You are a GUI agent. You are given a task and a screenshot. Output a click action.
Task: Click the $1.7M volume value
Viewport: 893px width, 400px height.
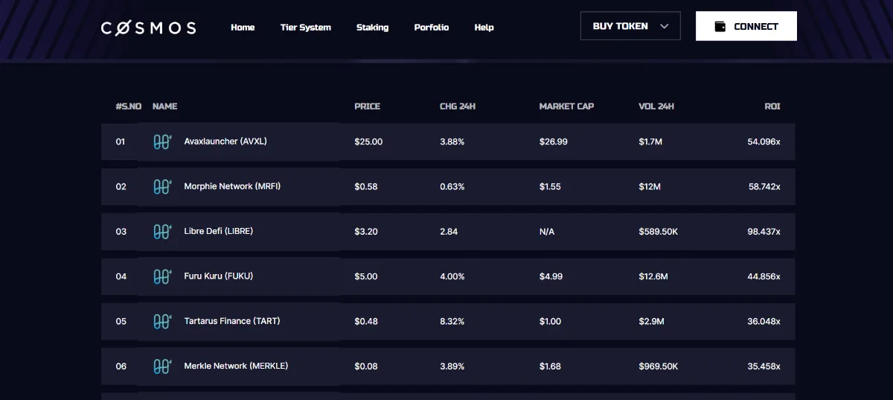651,142
